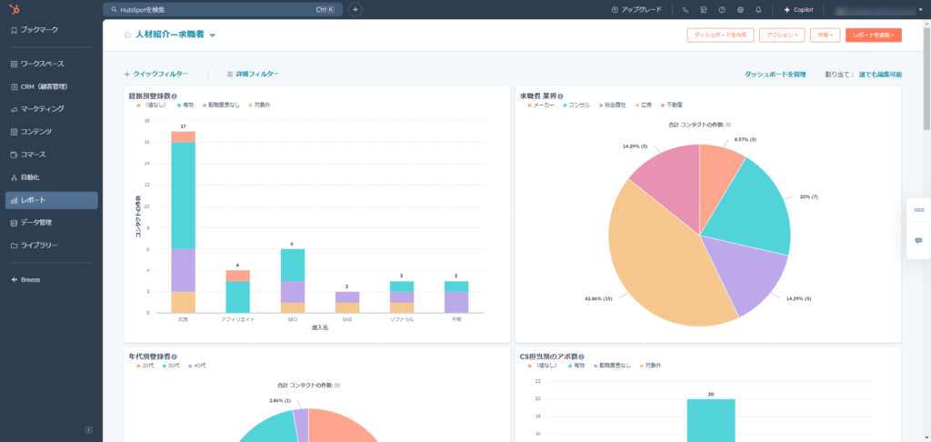The height and width of the screenshot is (442, 931).
Task: Click in the HubSpotを検索 search field
Action: coord(223,9)
